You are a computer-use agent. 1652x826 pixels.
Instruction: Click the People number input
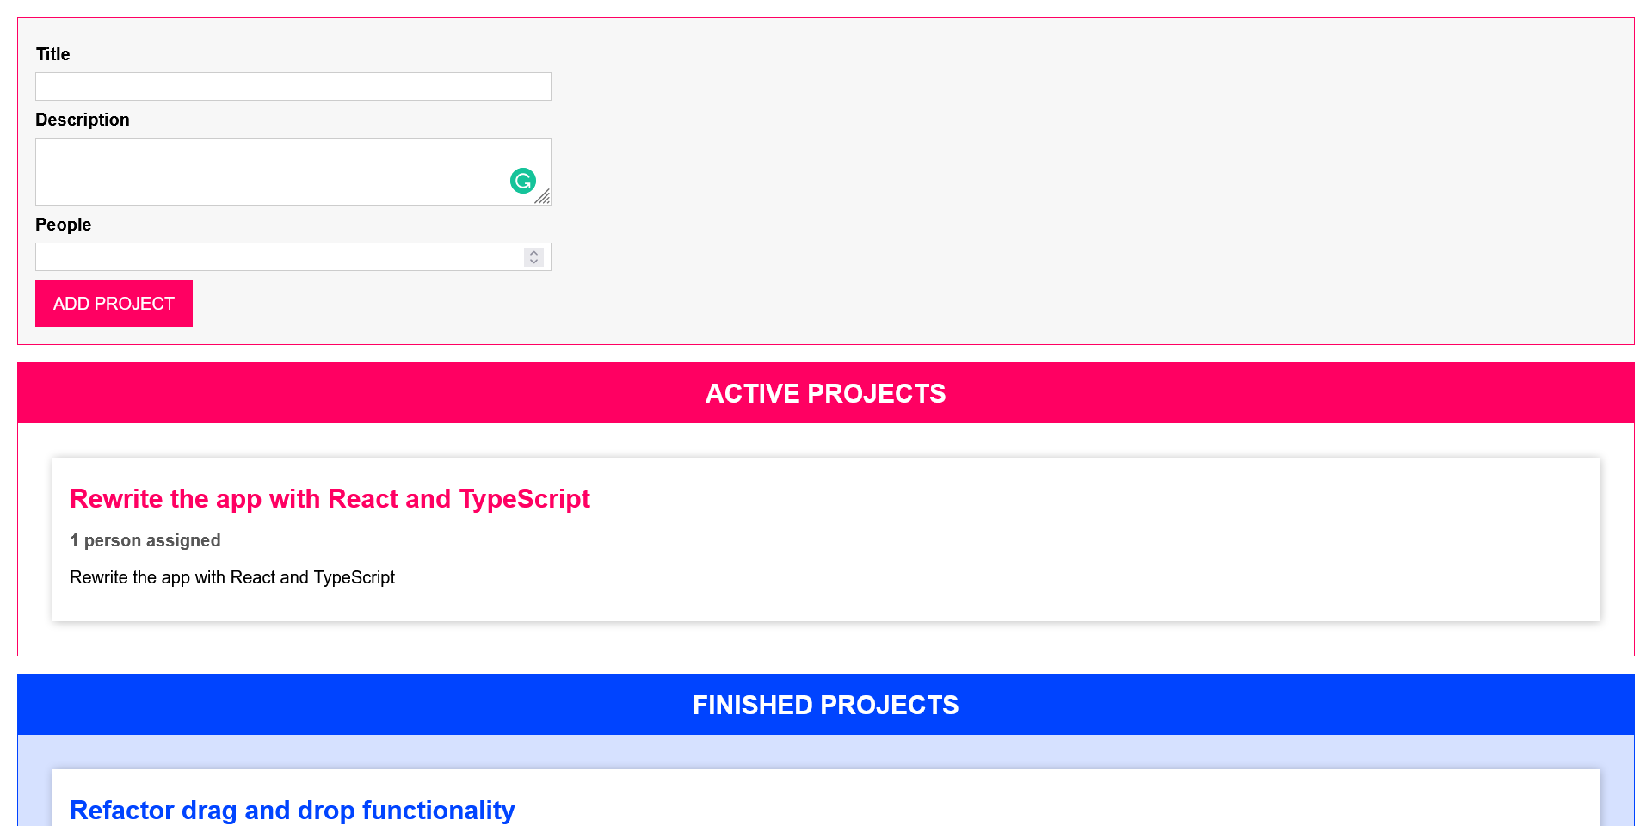(275, 256)
